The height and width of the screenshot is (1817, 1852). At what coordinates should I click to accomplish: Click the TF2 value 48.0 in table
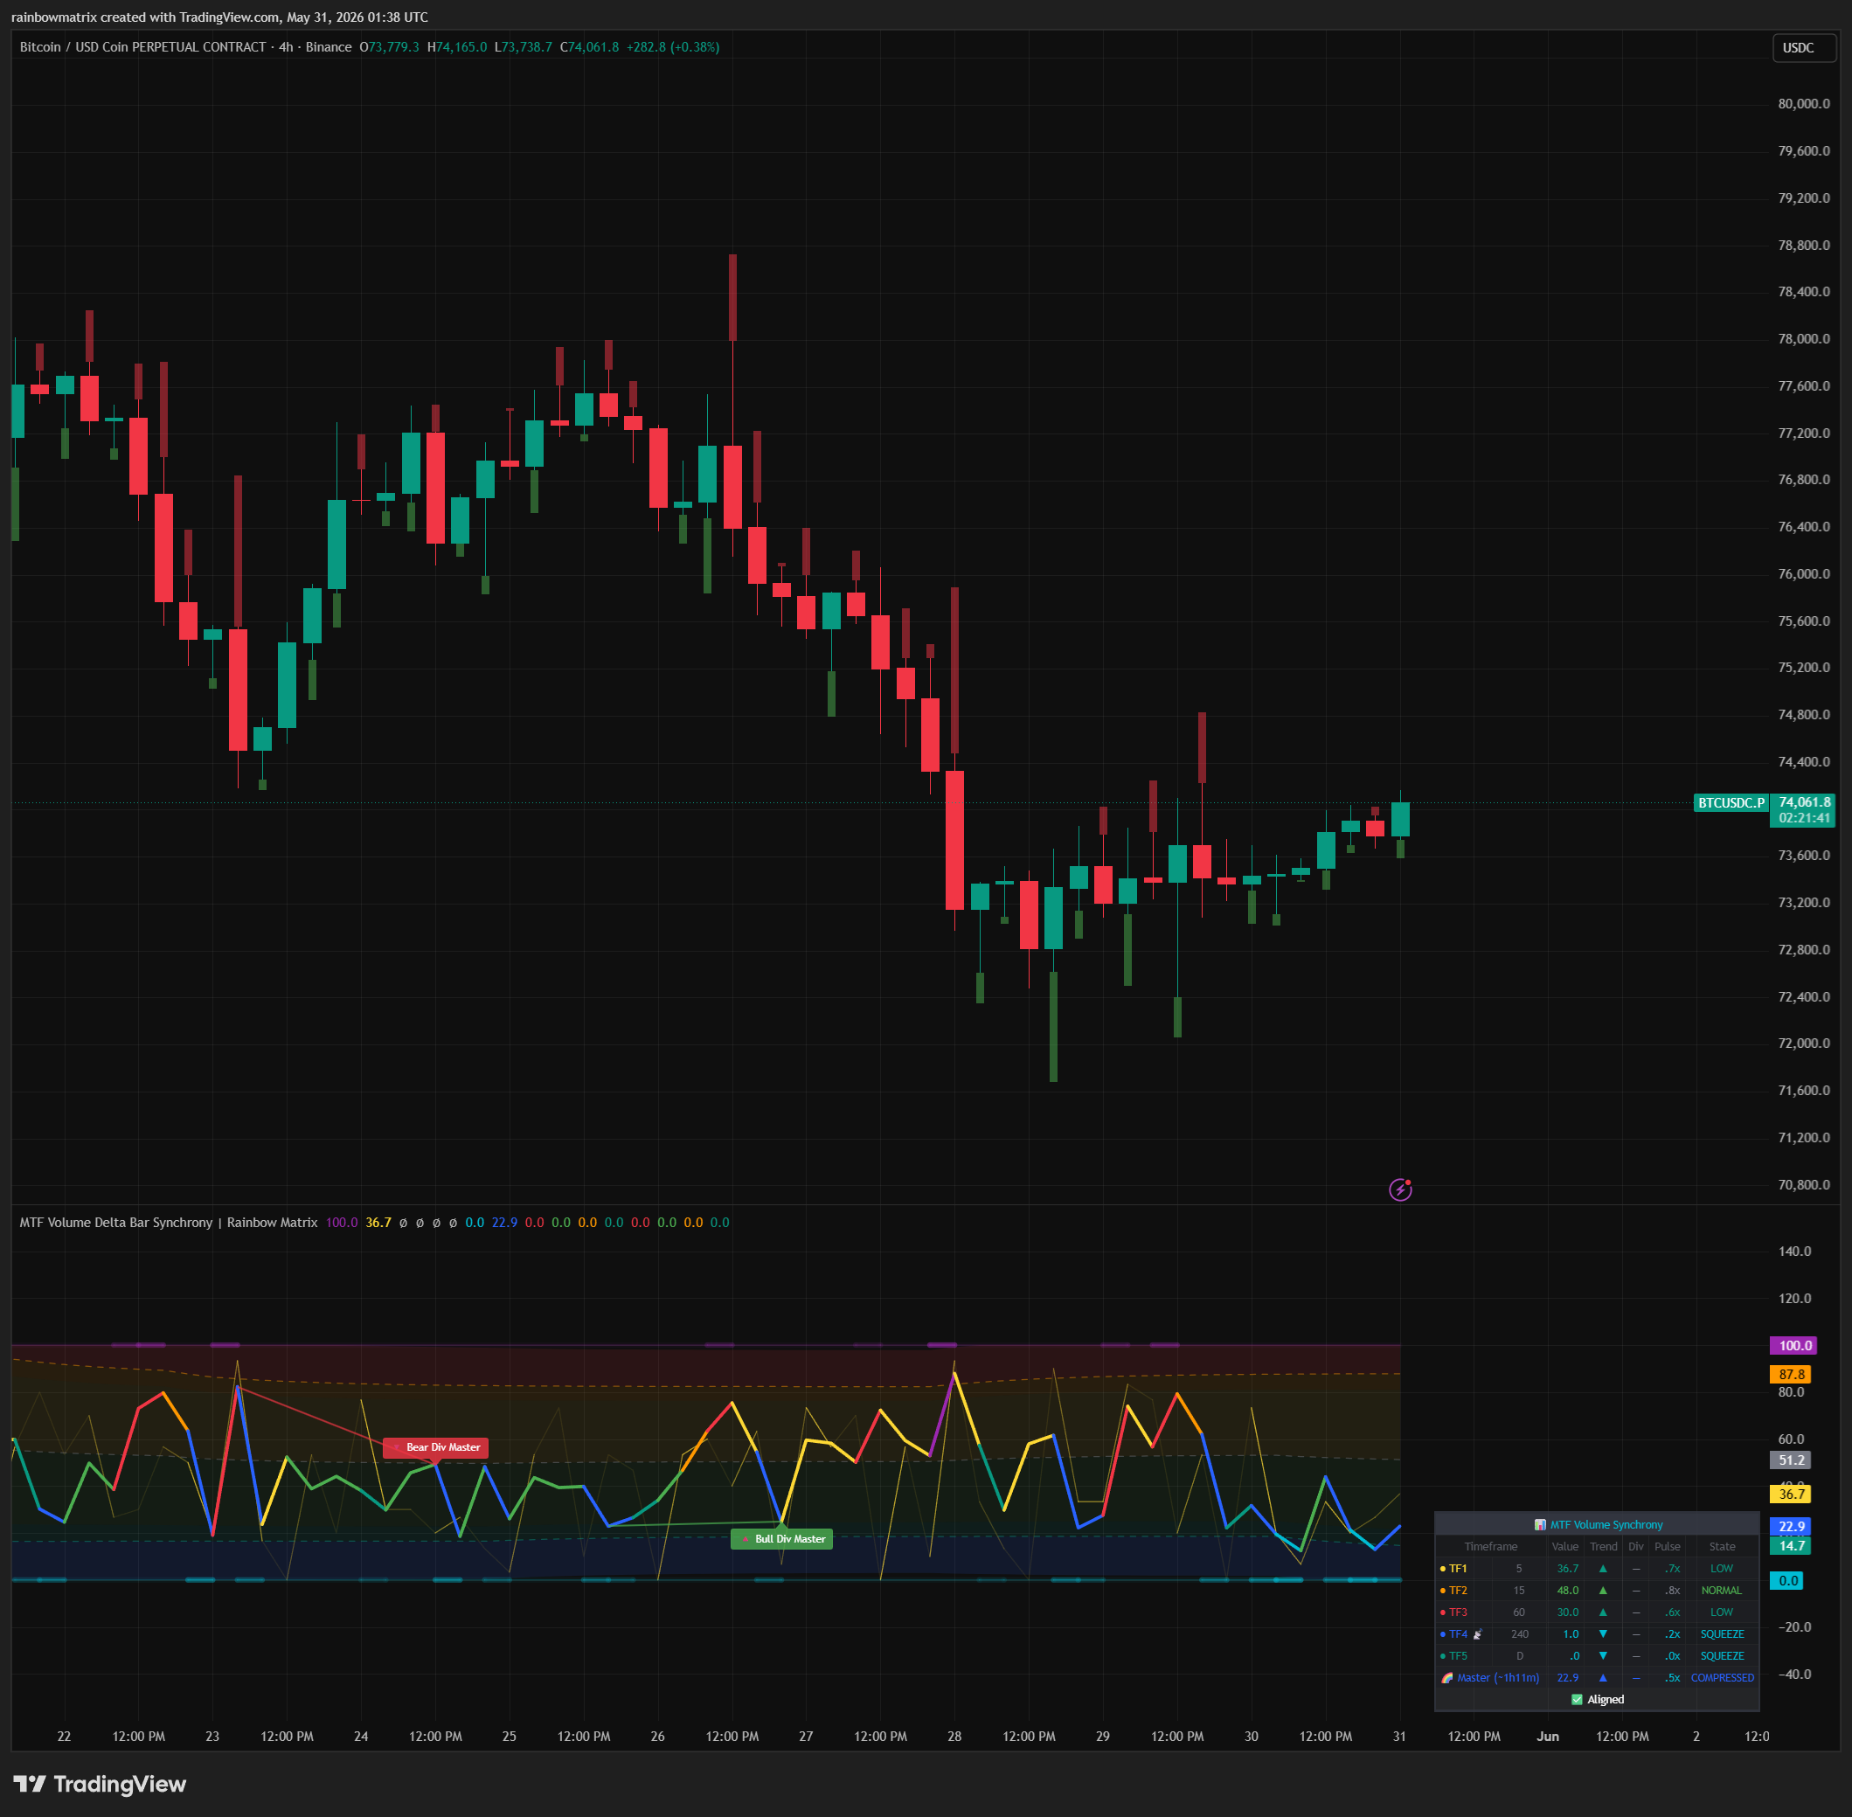[x=1568, y=1591]
